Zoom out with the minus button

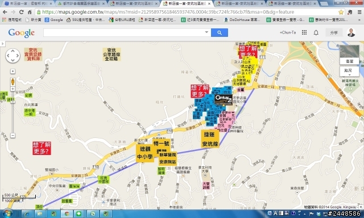click(x=13, y=136)
